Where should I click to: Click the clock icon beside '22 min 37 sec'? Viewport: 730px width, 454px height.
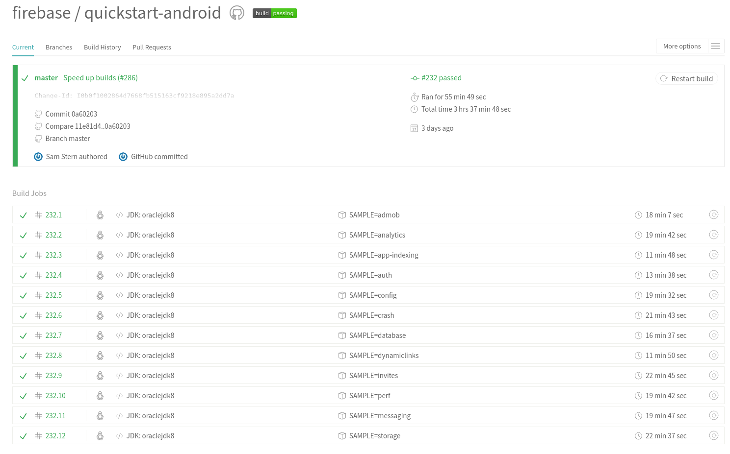pyautogui.click(x=638, y=435)
